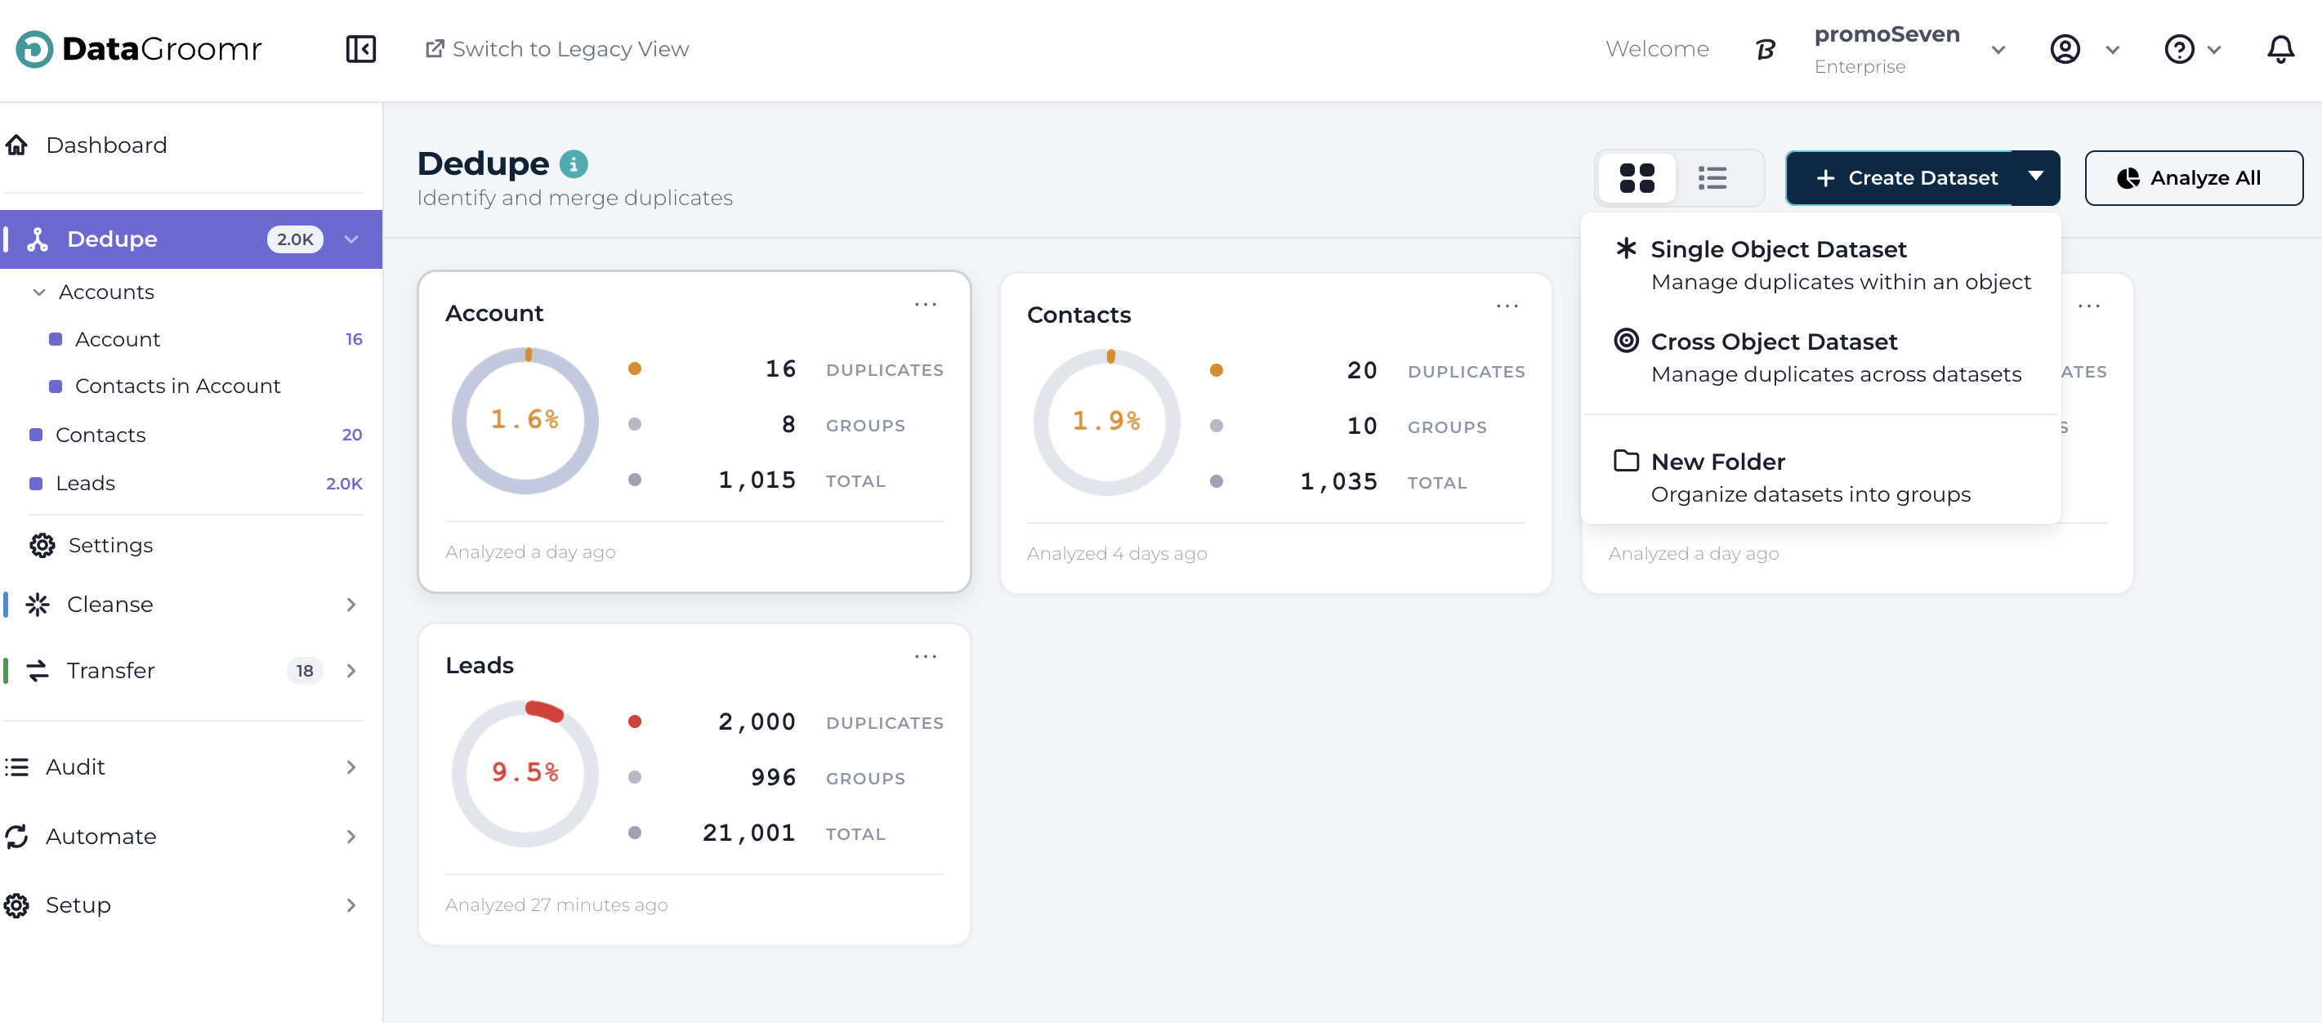Click Switch to Legacy View link
The image size is (2322, 1023).
(556, 49)
